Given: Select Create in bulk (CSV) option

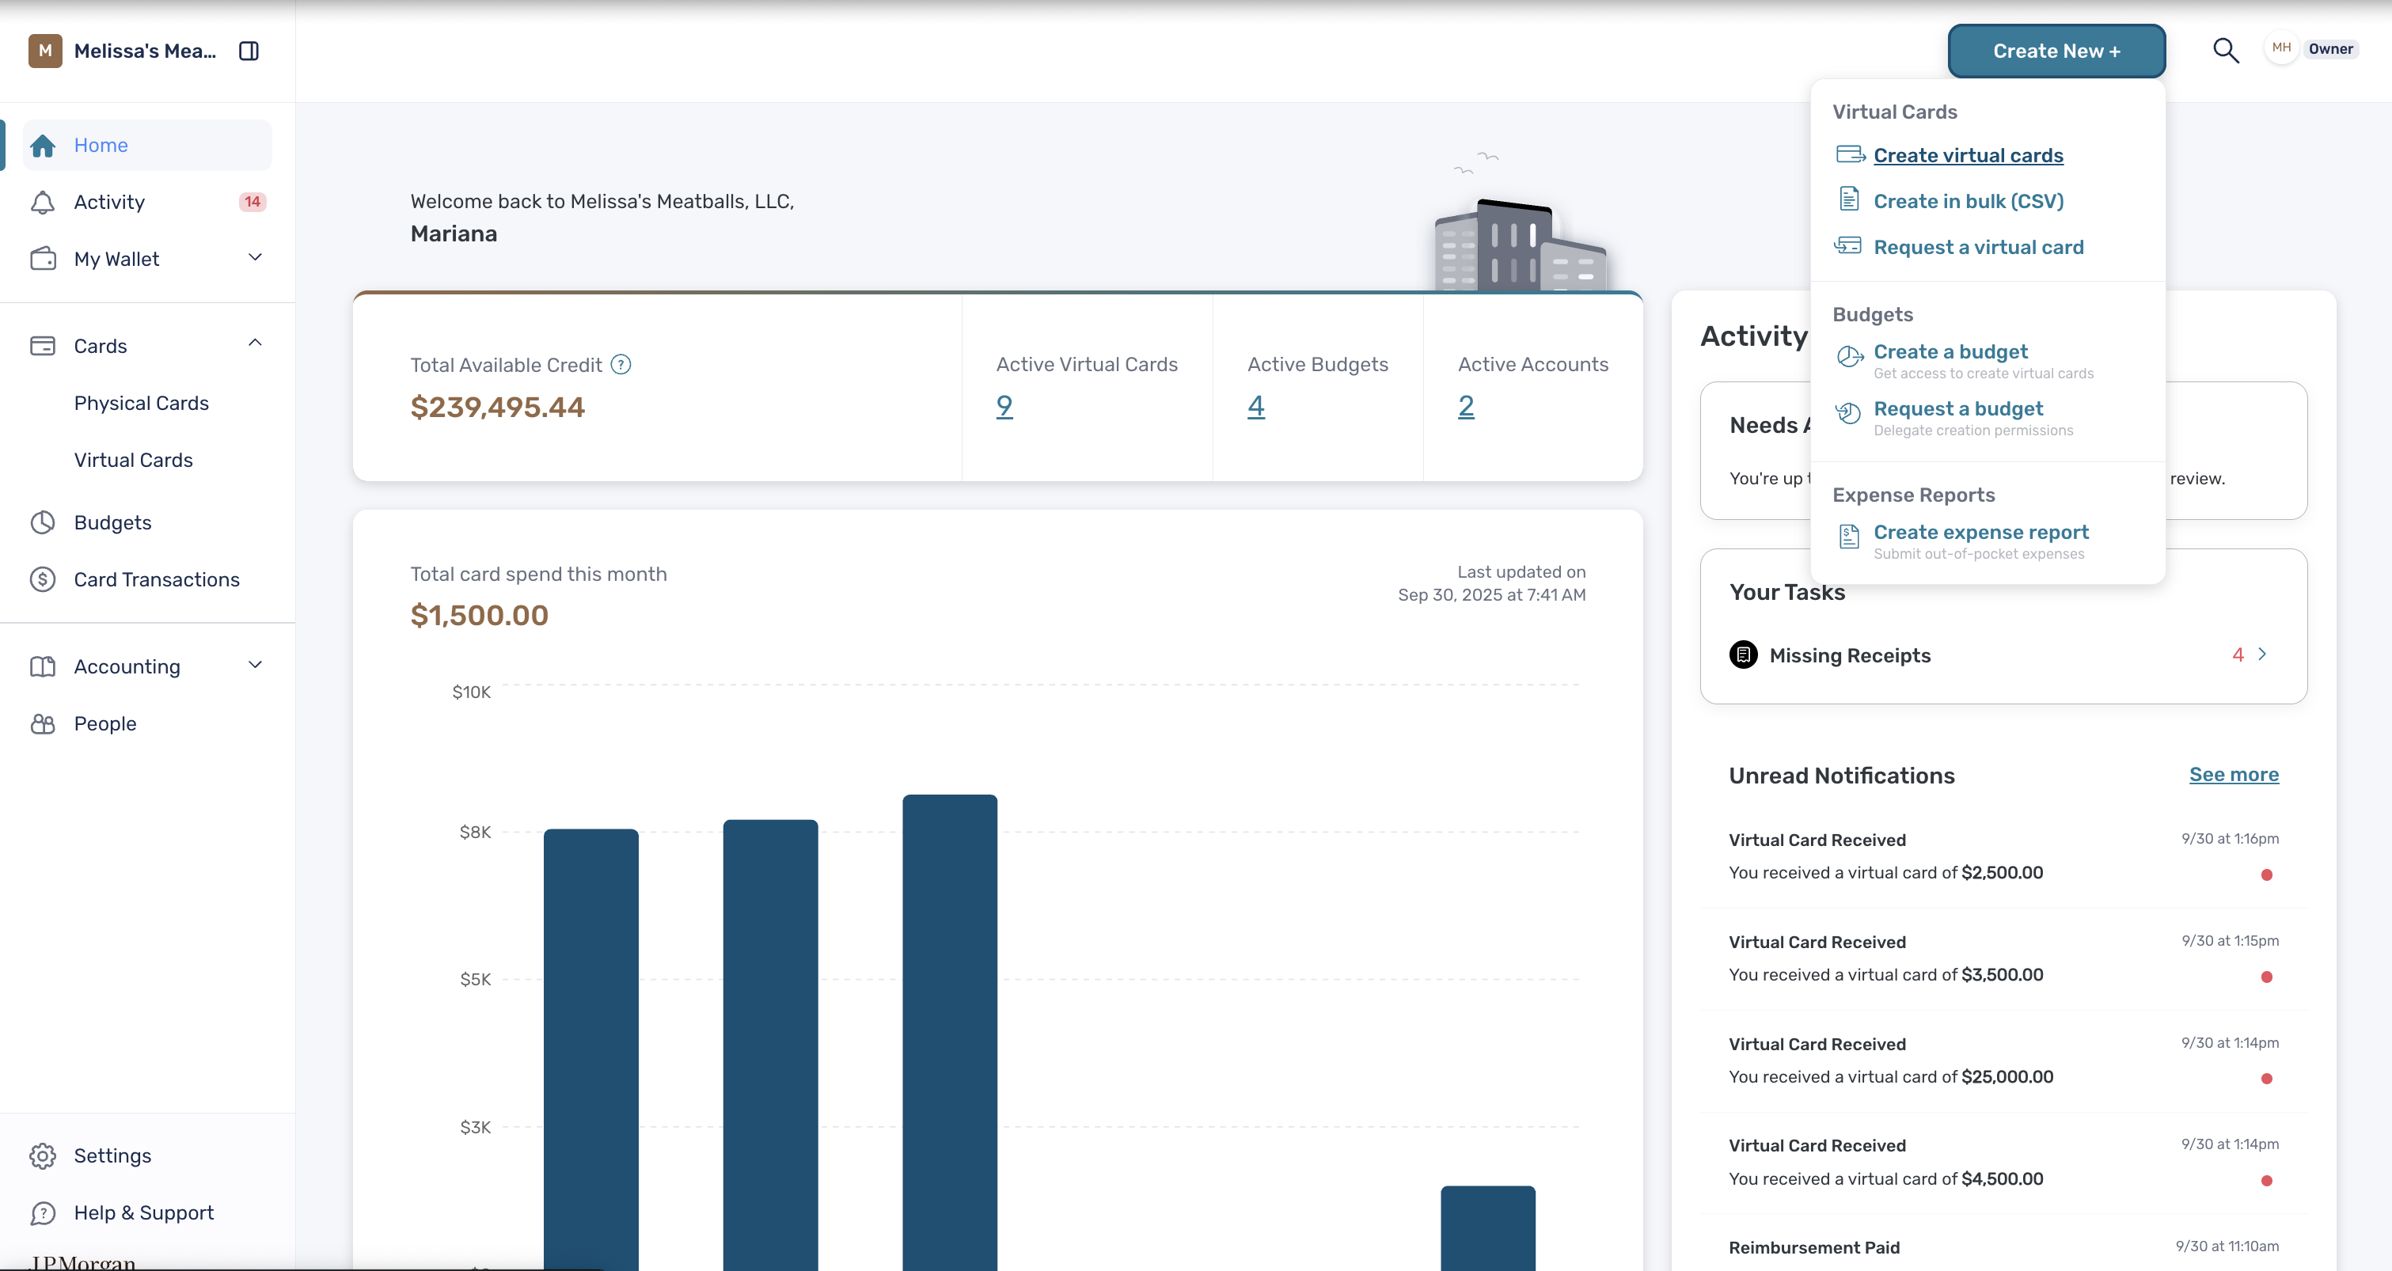Looking at the screenshot, I should (1969, 202).
